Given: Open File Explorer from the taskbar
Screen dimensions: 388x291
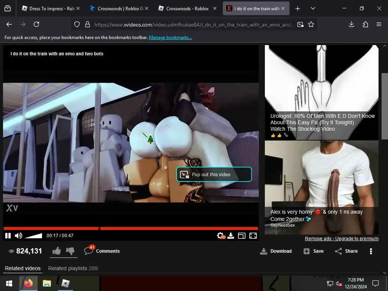Looking at the screenshot, I should 47,283.
